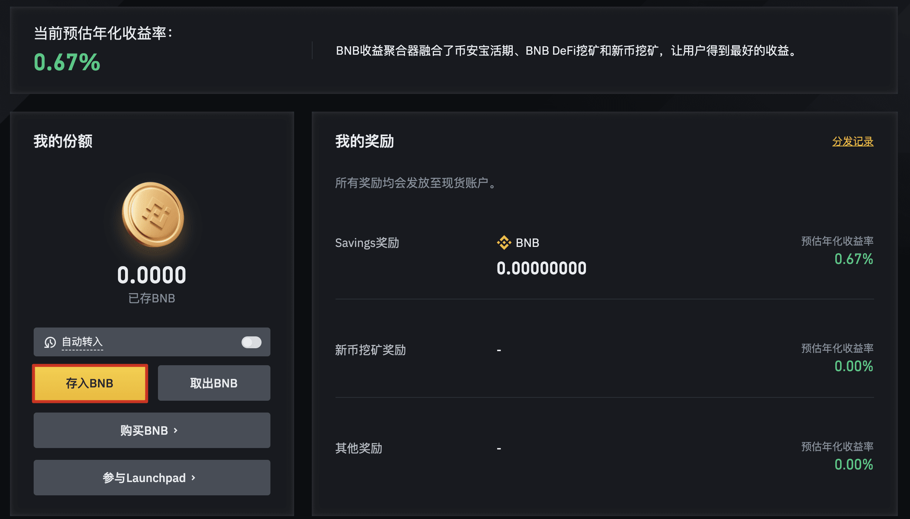Screen dimensions: 910x519
Task: Open the 购买BNB buy page
Action: coord(152,431)
